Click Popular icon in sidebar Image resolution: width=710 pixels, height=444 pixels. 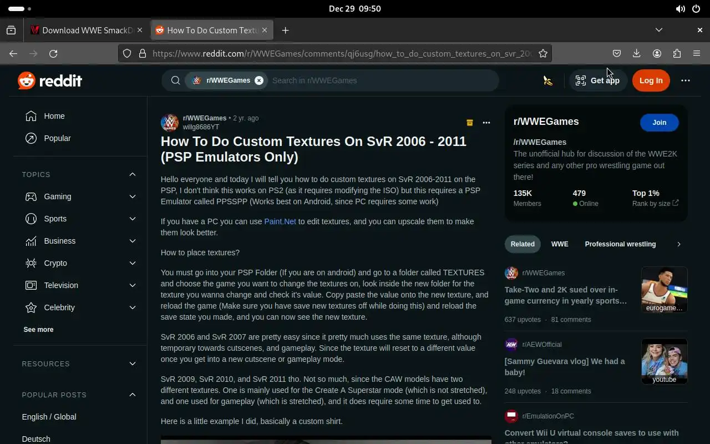pyautogui.click(x=31, y=138)
